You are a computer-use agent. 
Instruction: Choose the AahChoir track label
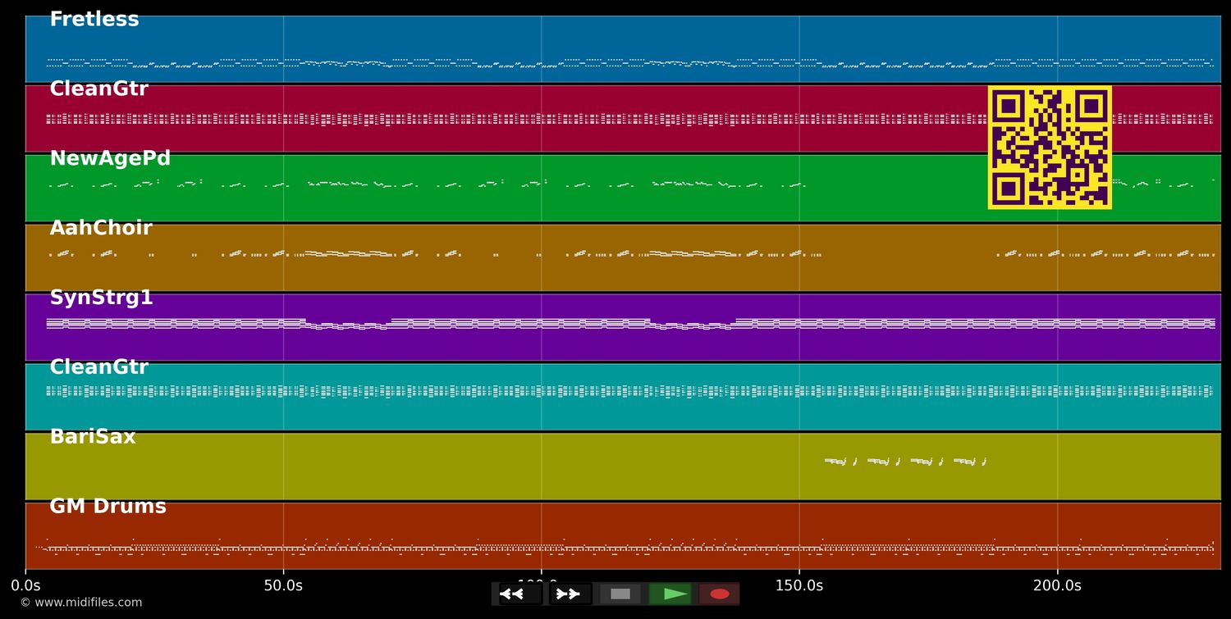pyautogui.click(x=101, y=229)
